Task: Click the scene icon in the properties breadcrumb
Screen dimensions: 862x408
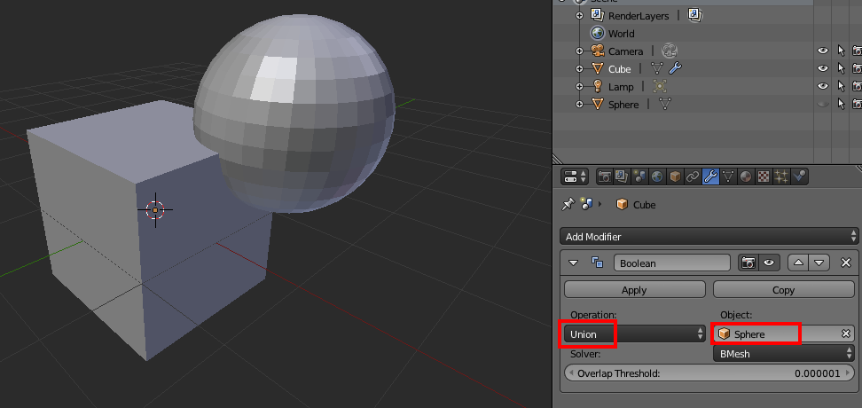Action: pyautogui.click(x=586, y=205)
